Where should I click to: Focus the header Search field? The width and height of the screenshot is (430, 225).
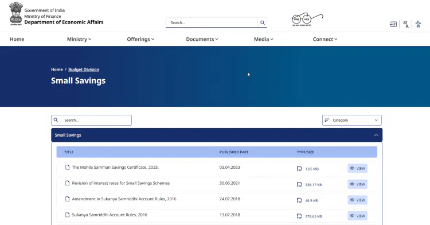tap(212, 23)
